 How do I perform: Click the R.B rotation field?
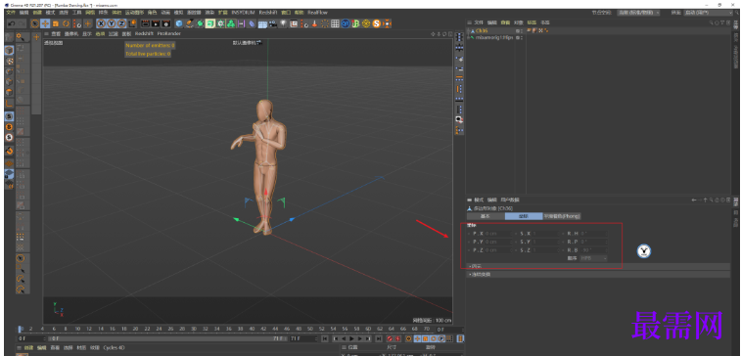coord(594,249)
